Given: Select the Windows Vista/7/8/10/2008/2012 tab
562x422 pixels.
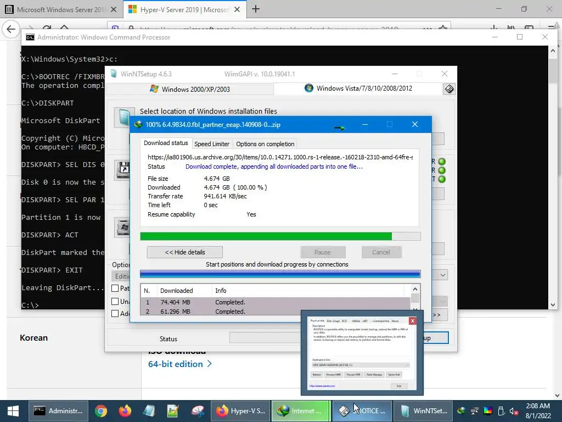Looking at the screenshot, I should coord(358,88).
